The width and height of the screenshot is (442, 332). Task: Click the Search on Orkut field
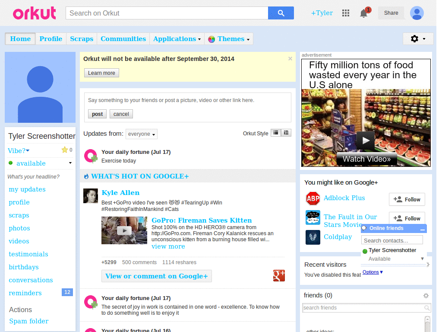click(x=167, y=13)
